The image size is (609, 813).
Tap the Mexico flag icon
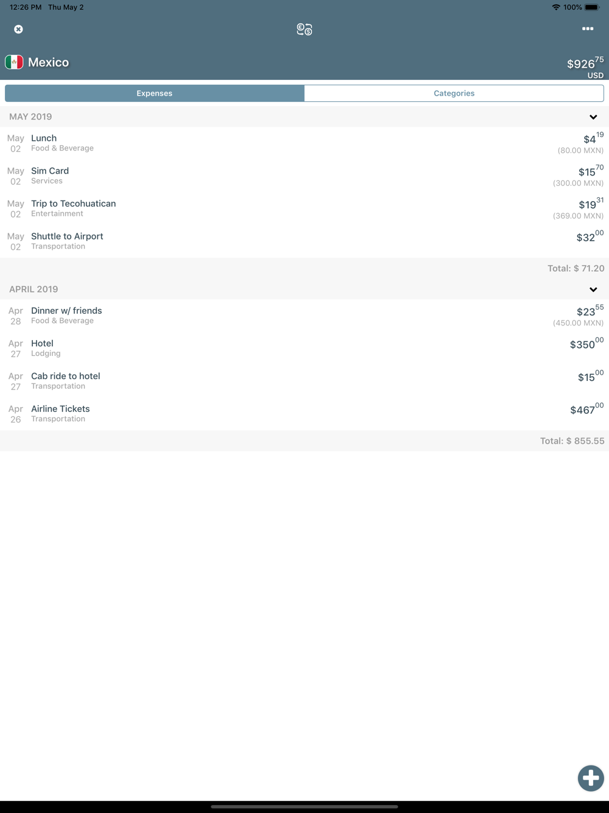tap(14, 62)
